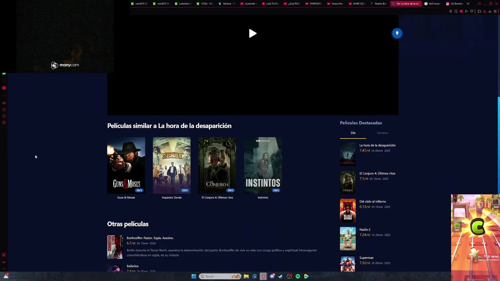This screenshot has height=281, width=500.
Task: Click El Conjuro 4: Últimos ritos caption
Action: click(x=217, y=197)
